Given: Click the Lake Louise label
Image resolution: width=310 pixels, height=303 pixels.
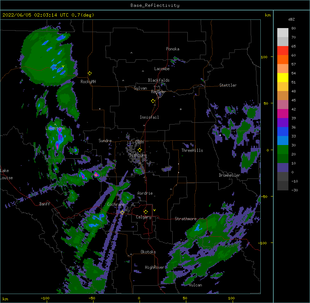Looking at the screenshot, I should [6, 174].
